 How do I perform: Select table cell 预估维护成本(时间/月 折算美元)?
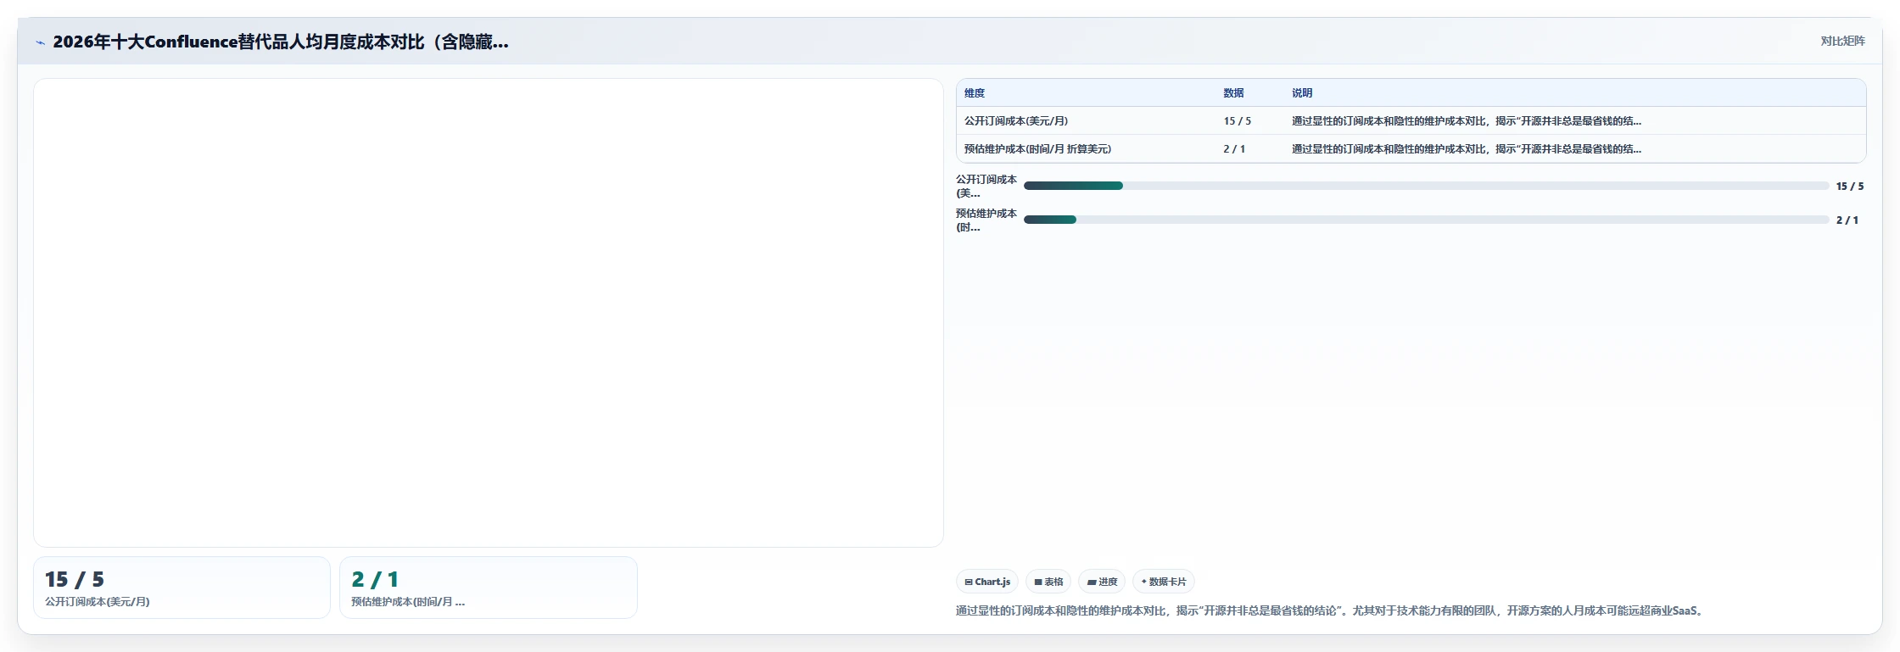(x=1037, y=149)
